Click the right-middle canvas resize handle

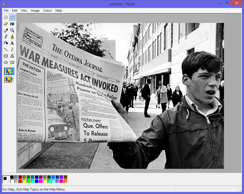[224, 92]
